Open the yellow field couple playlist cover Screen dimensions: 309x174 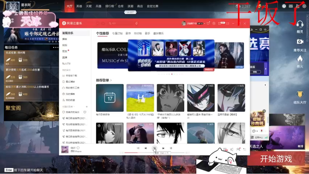coord(140,98)
